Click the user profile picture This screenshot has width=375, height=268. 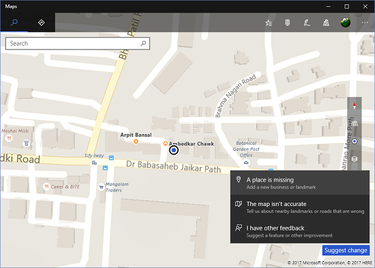pos(346,23)
